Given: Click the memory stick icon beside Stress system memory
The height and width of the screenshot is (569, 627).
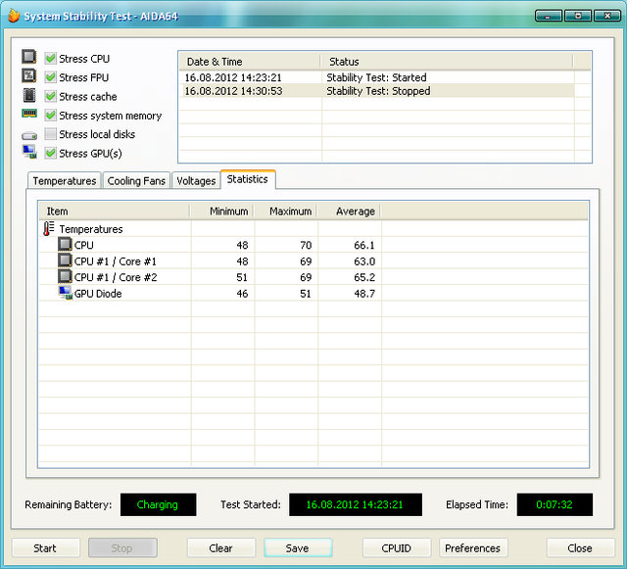Looking at the screenshot, I should [x=29, y=115].
